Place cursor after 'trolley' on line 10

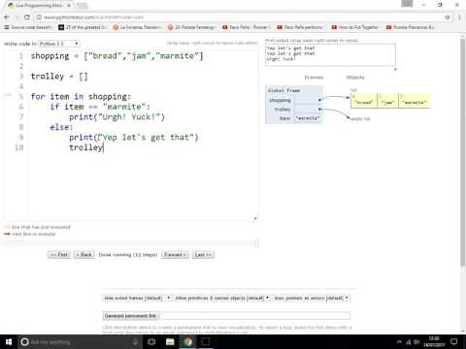103,147
